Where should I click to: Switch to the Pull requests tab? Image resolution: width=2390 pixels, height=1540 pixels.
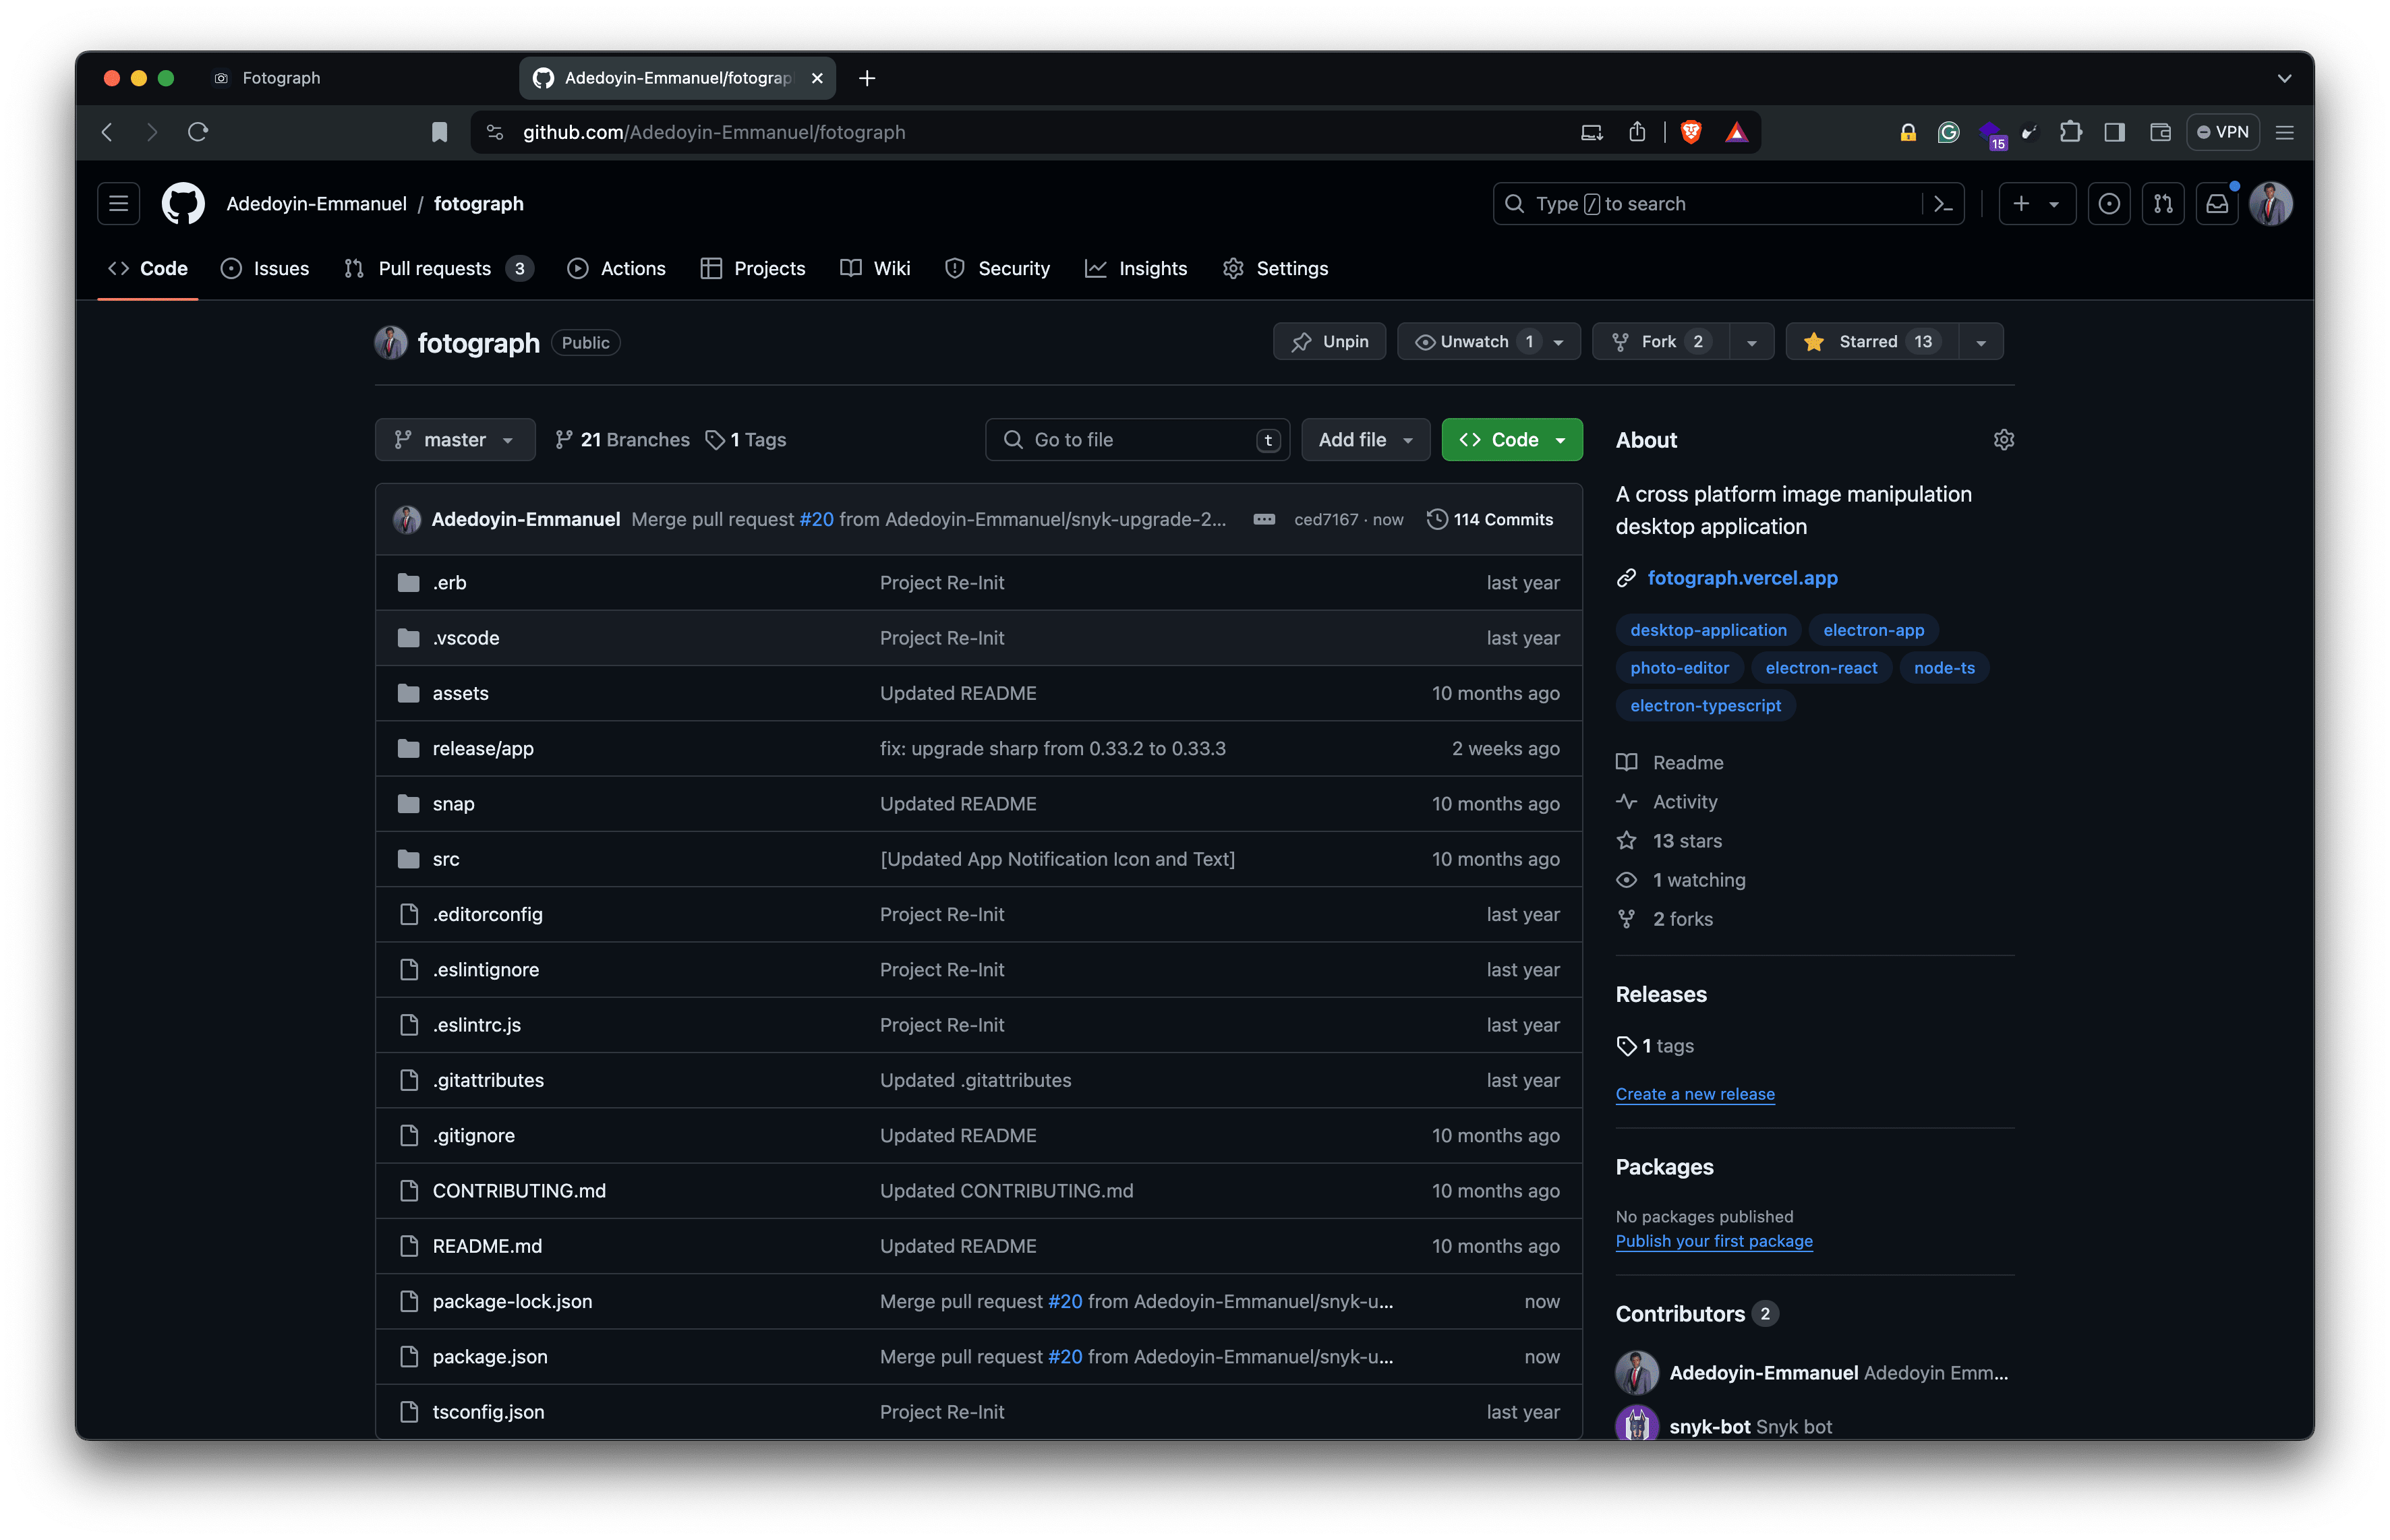438,269
